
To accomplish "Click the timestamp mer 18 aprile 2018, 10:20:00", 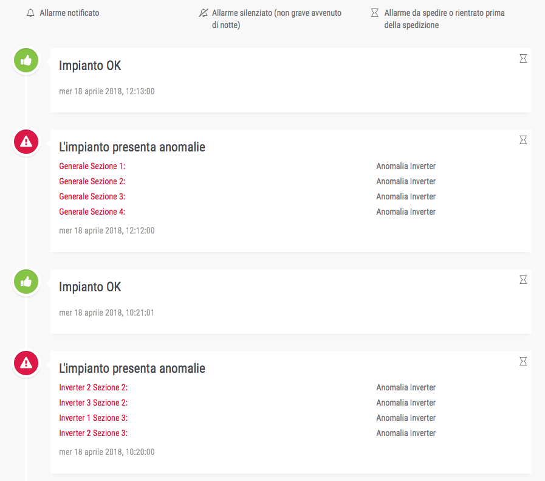I will coord(107,452).
